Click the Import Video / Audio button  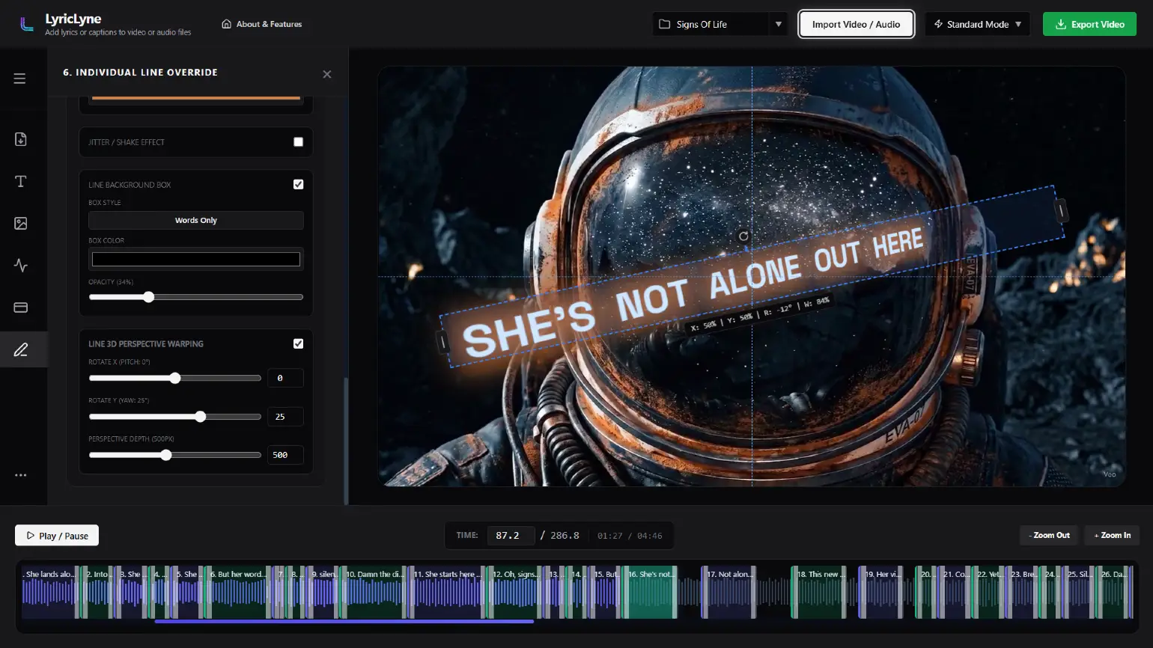(857, 25)
